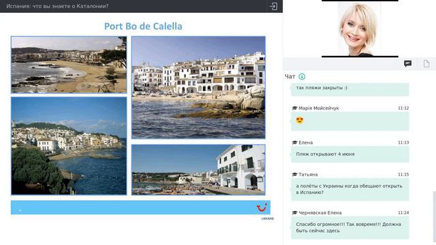Click the message 'так пляжи закрыты :)'

pyautogui.click(x=349, y=89)
